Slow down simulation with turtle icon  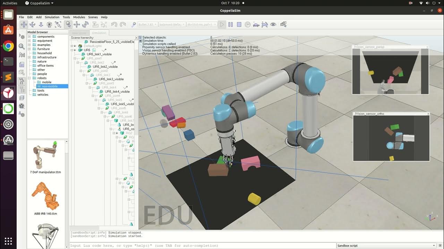tap(256, 25)
